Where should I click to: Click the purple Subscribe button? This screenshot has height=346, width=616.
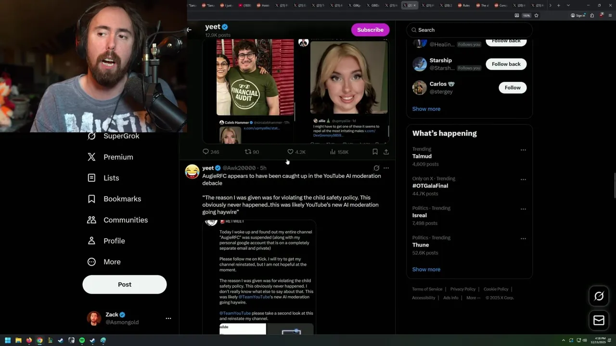370,30
